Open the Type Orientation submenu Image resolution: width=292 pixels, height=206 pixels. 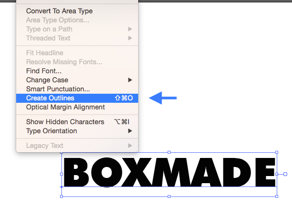click(x=77, y=131)
